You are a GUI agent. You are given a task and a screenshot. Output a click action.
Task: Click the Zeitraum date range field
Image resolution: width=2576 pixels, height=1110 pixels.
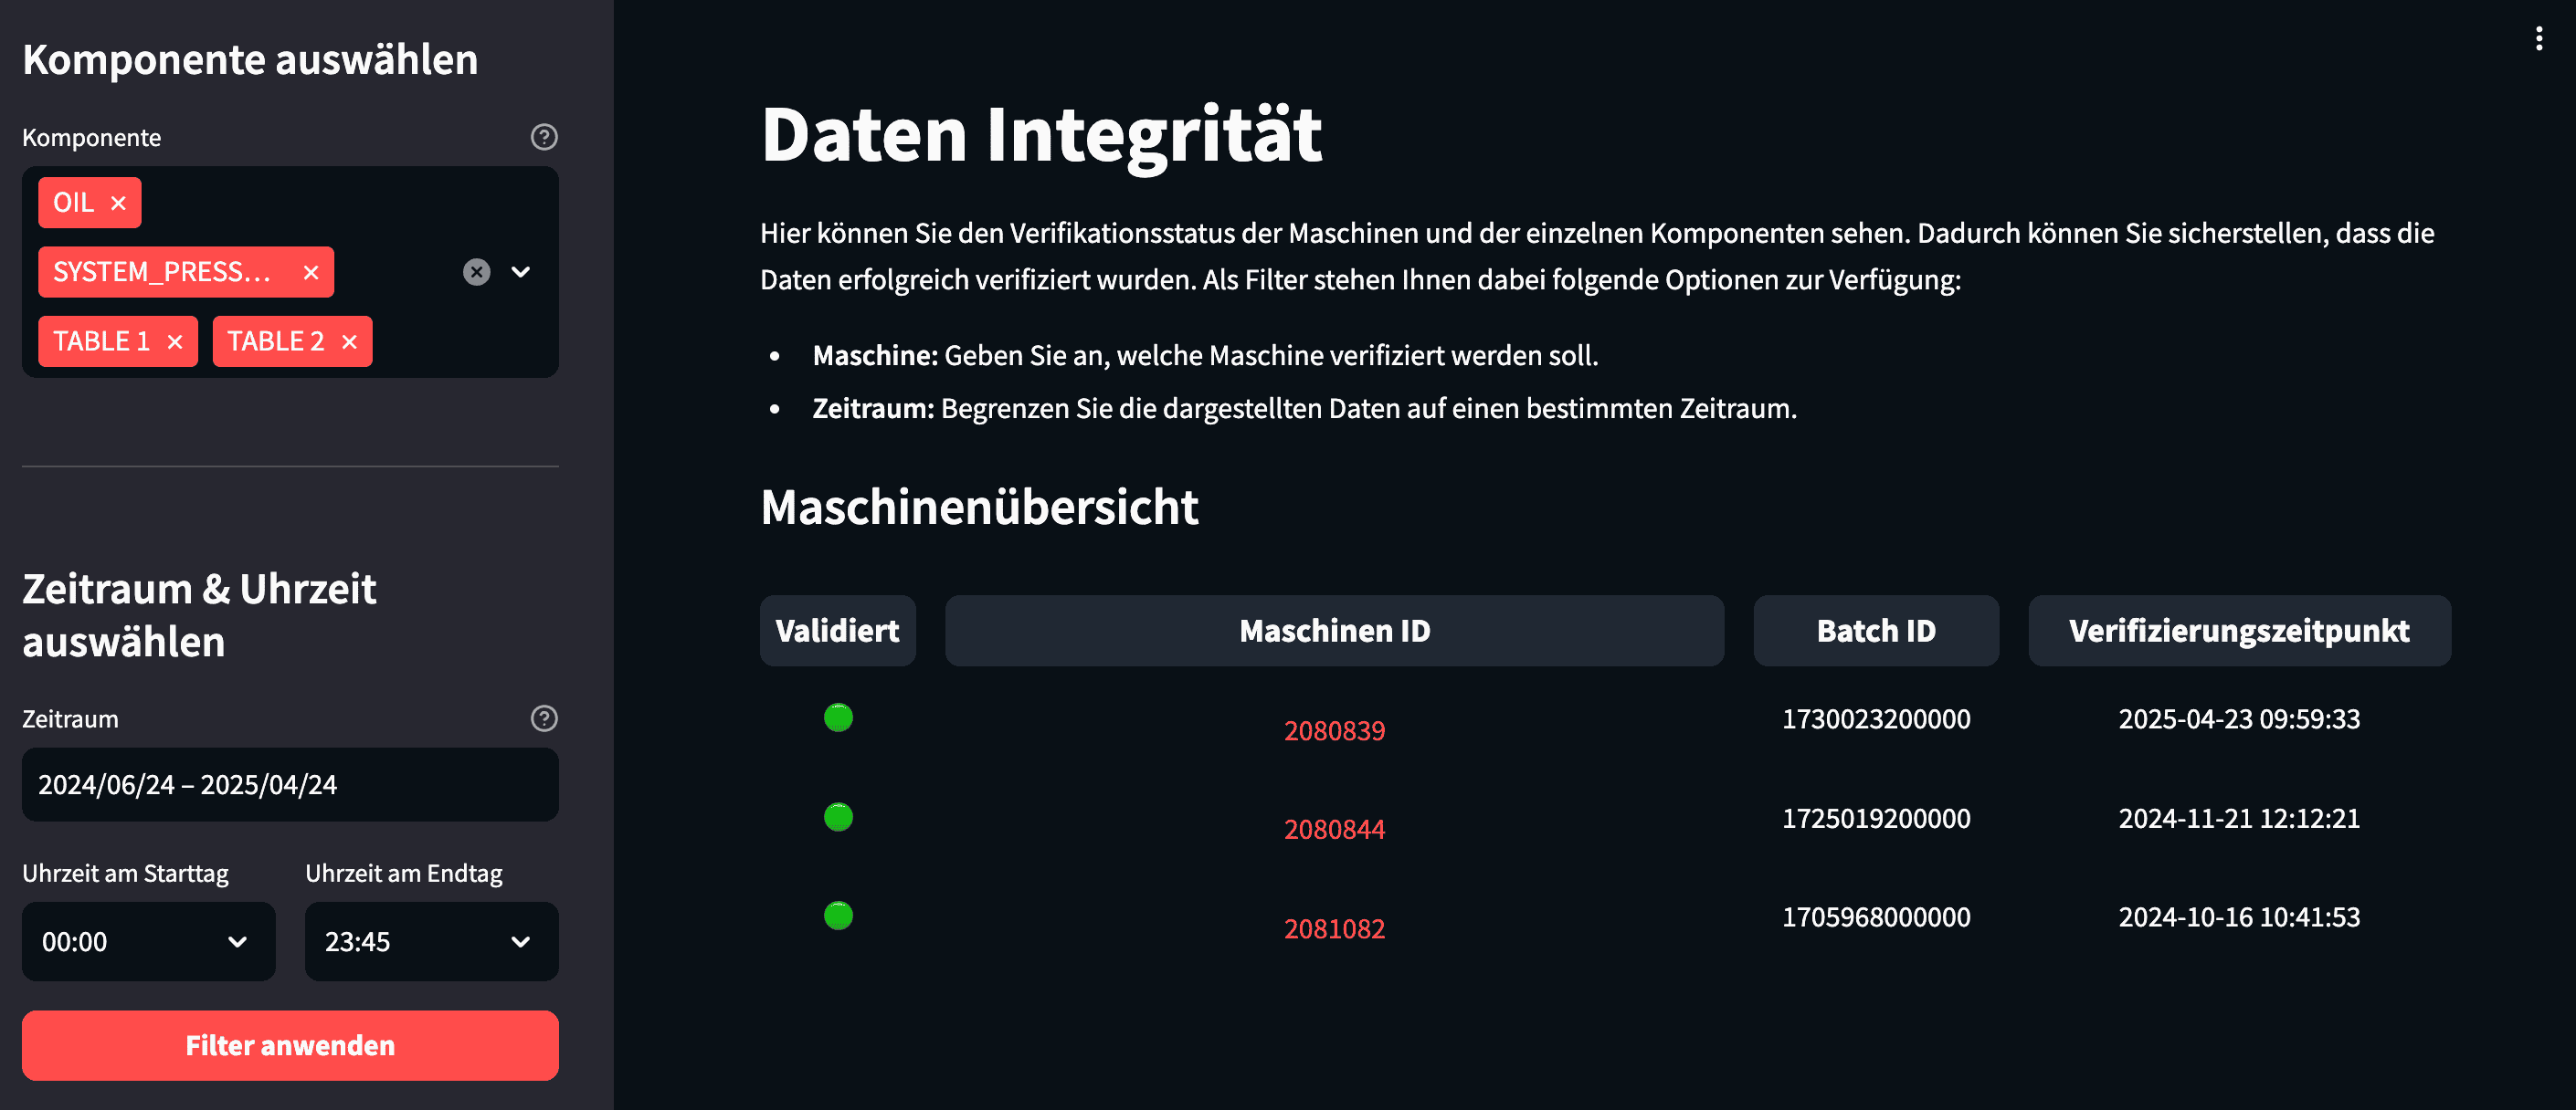(x=290, y=784)
